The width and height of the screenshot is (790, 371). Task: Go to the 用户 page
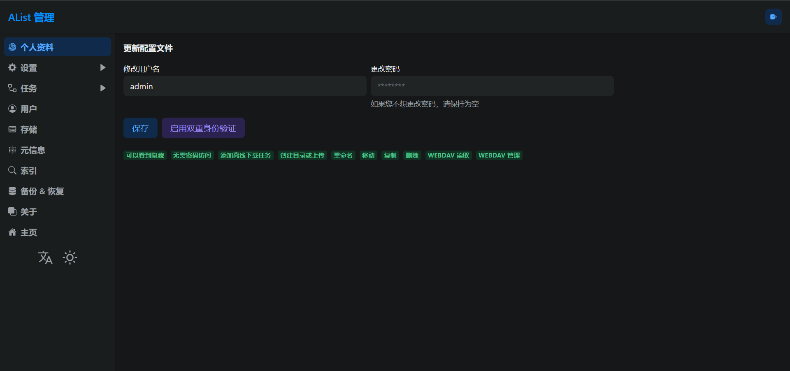(x=58, y=109)
